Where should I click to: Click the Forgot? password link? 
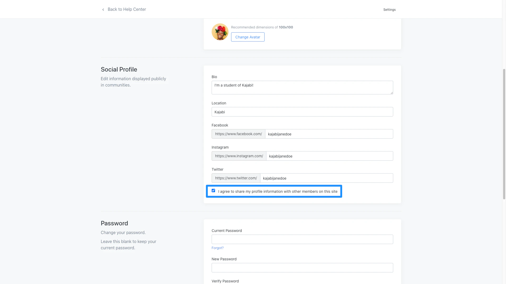click(x=217, y=248)
